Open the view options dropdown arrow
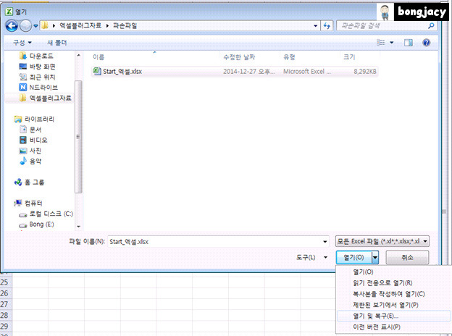Viewport: 452px width, 336px height. pos(391,43)
